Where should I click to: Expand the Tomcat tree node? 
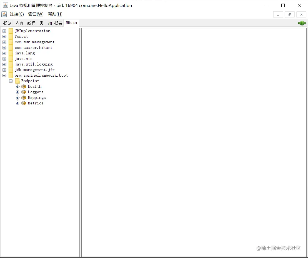point(4,37)
